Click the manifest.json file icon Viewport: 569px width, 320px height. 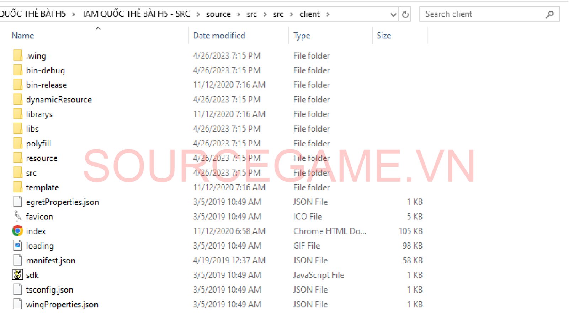tap(17, 260)
